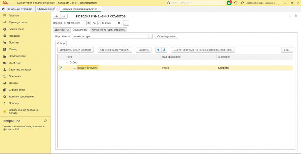Open service settings icon beside user name
This screenshot has height=154, width=301.
[279, 3]
